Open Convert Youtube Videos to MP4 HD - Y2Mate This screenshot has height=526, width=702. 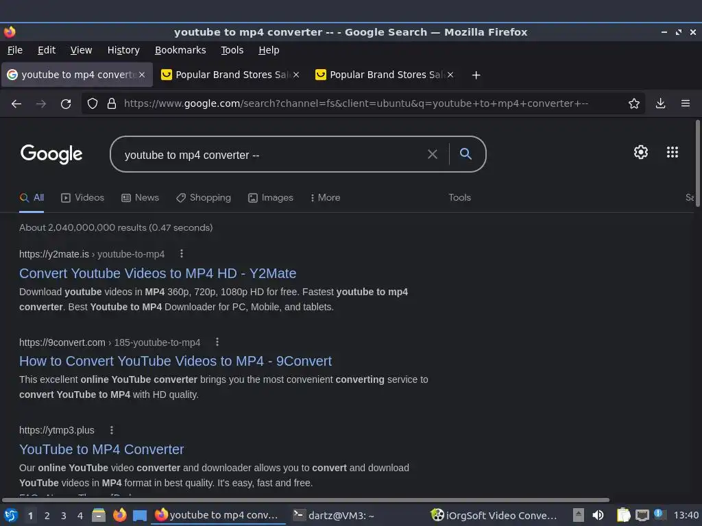(158, 273)
